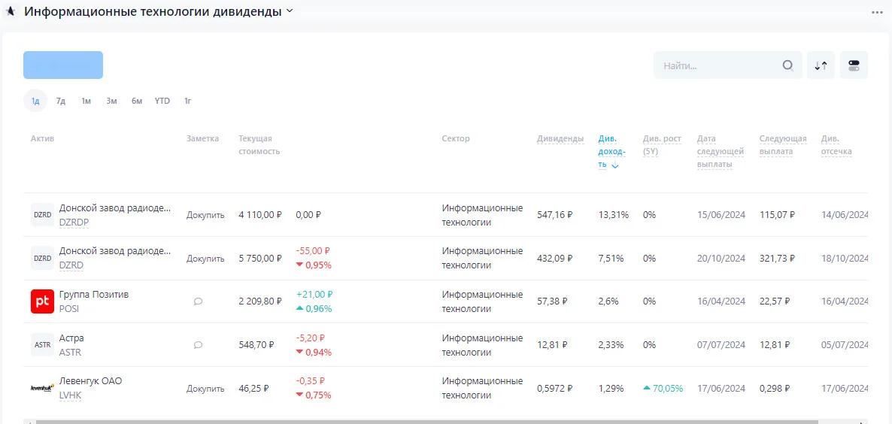Select the 1д period option
This screenshot has height=424, width=892.
tap(35, 101)
